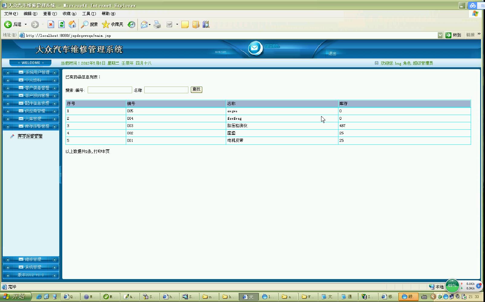This screenshot has height=302, width=485.
Task: Click the open-book toolbar icon
Action: point(196,24)
